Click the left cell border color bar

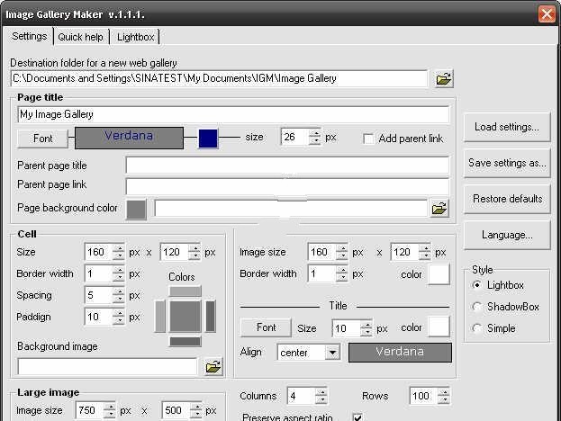[x=160, y=316]
